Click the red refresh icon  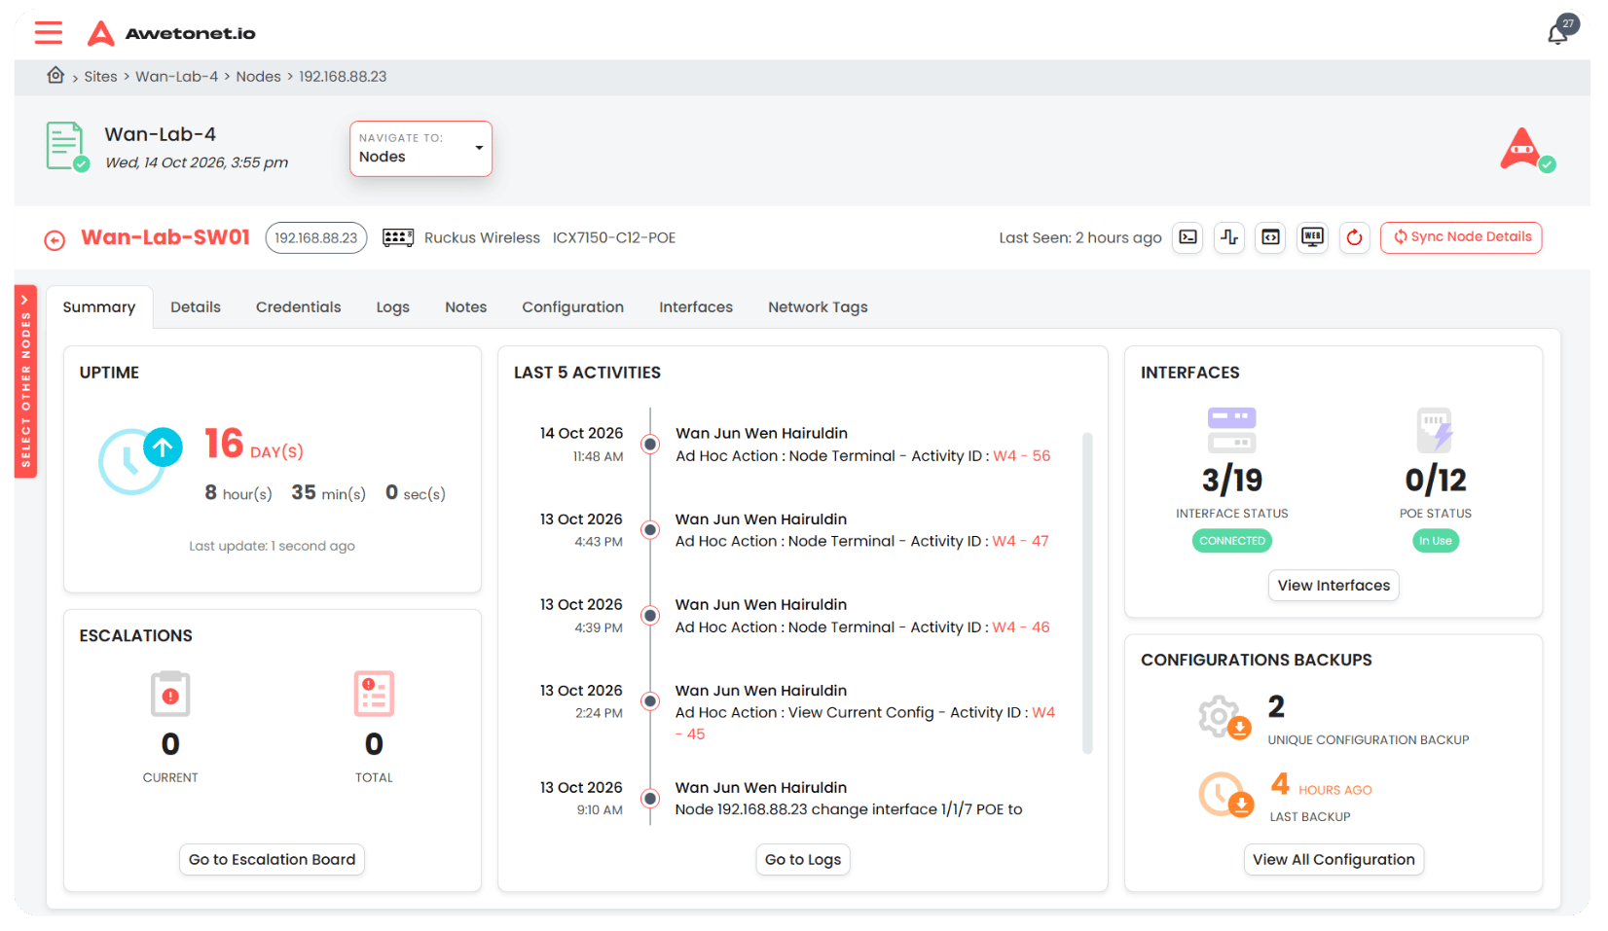[1354, 237]
